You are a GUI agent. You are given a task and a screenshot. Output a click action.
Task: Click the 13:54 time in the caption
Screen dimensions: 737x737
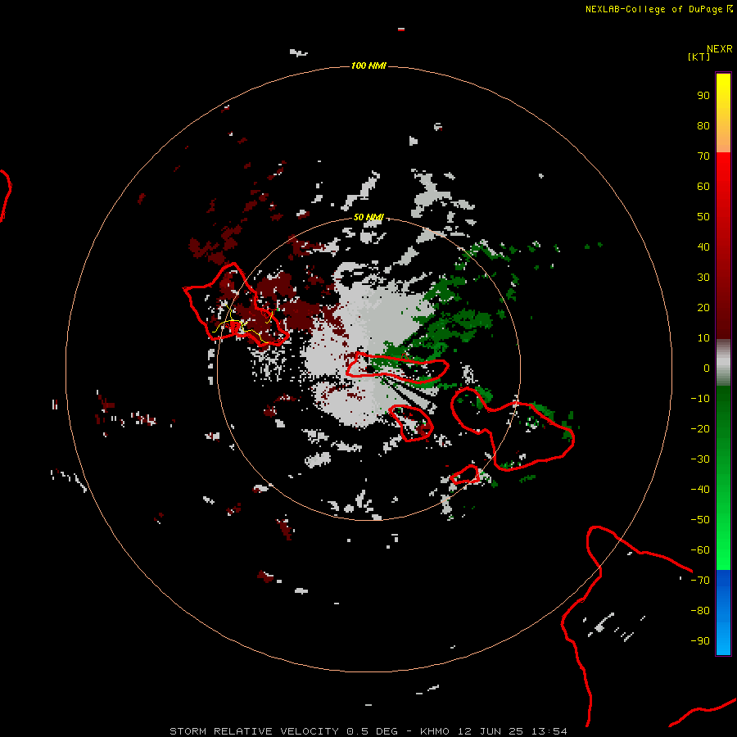(549, 731)
